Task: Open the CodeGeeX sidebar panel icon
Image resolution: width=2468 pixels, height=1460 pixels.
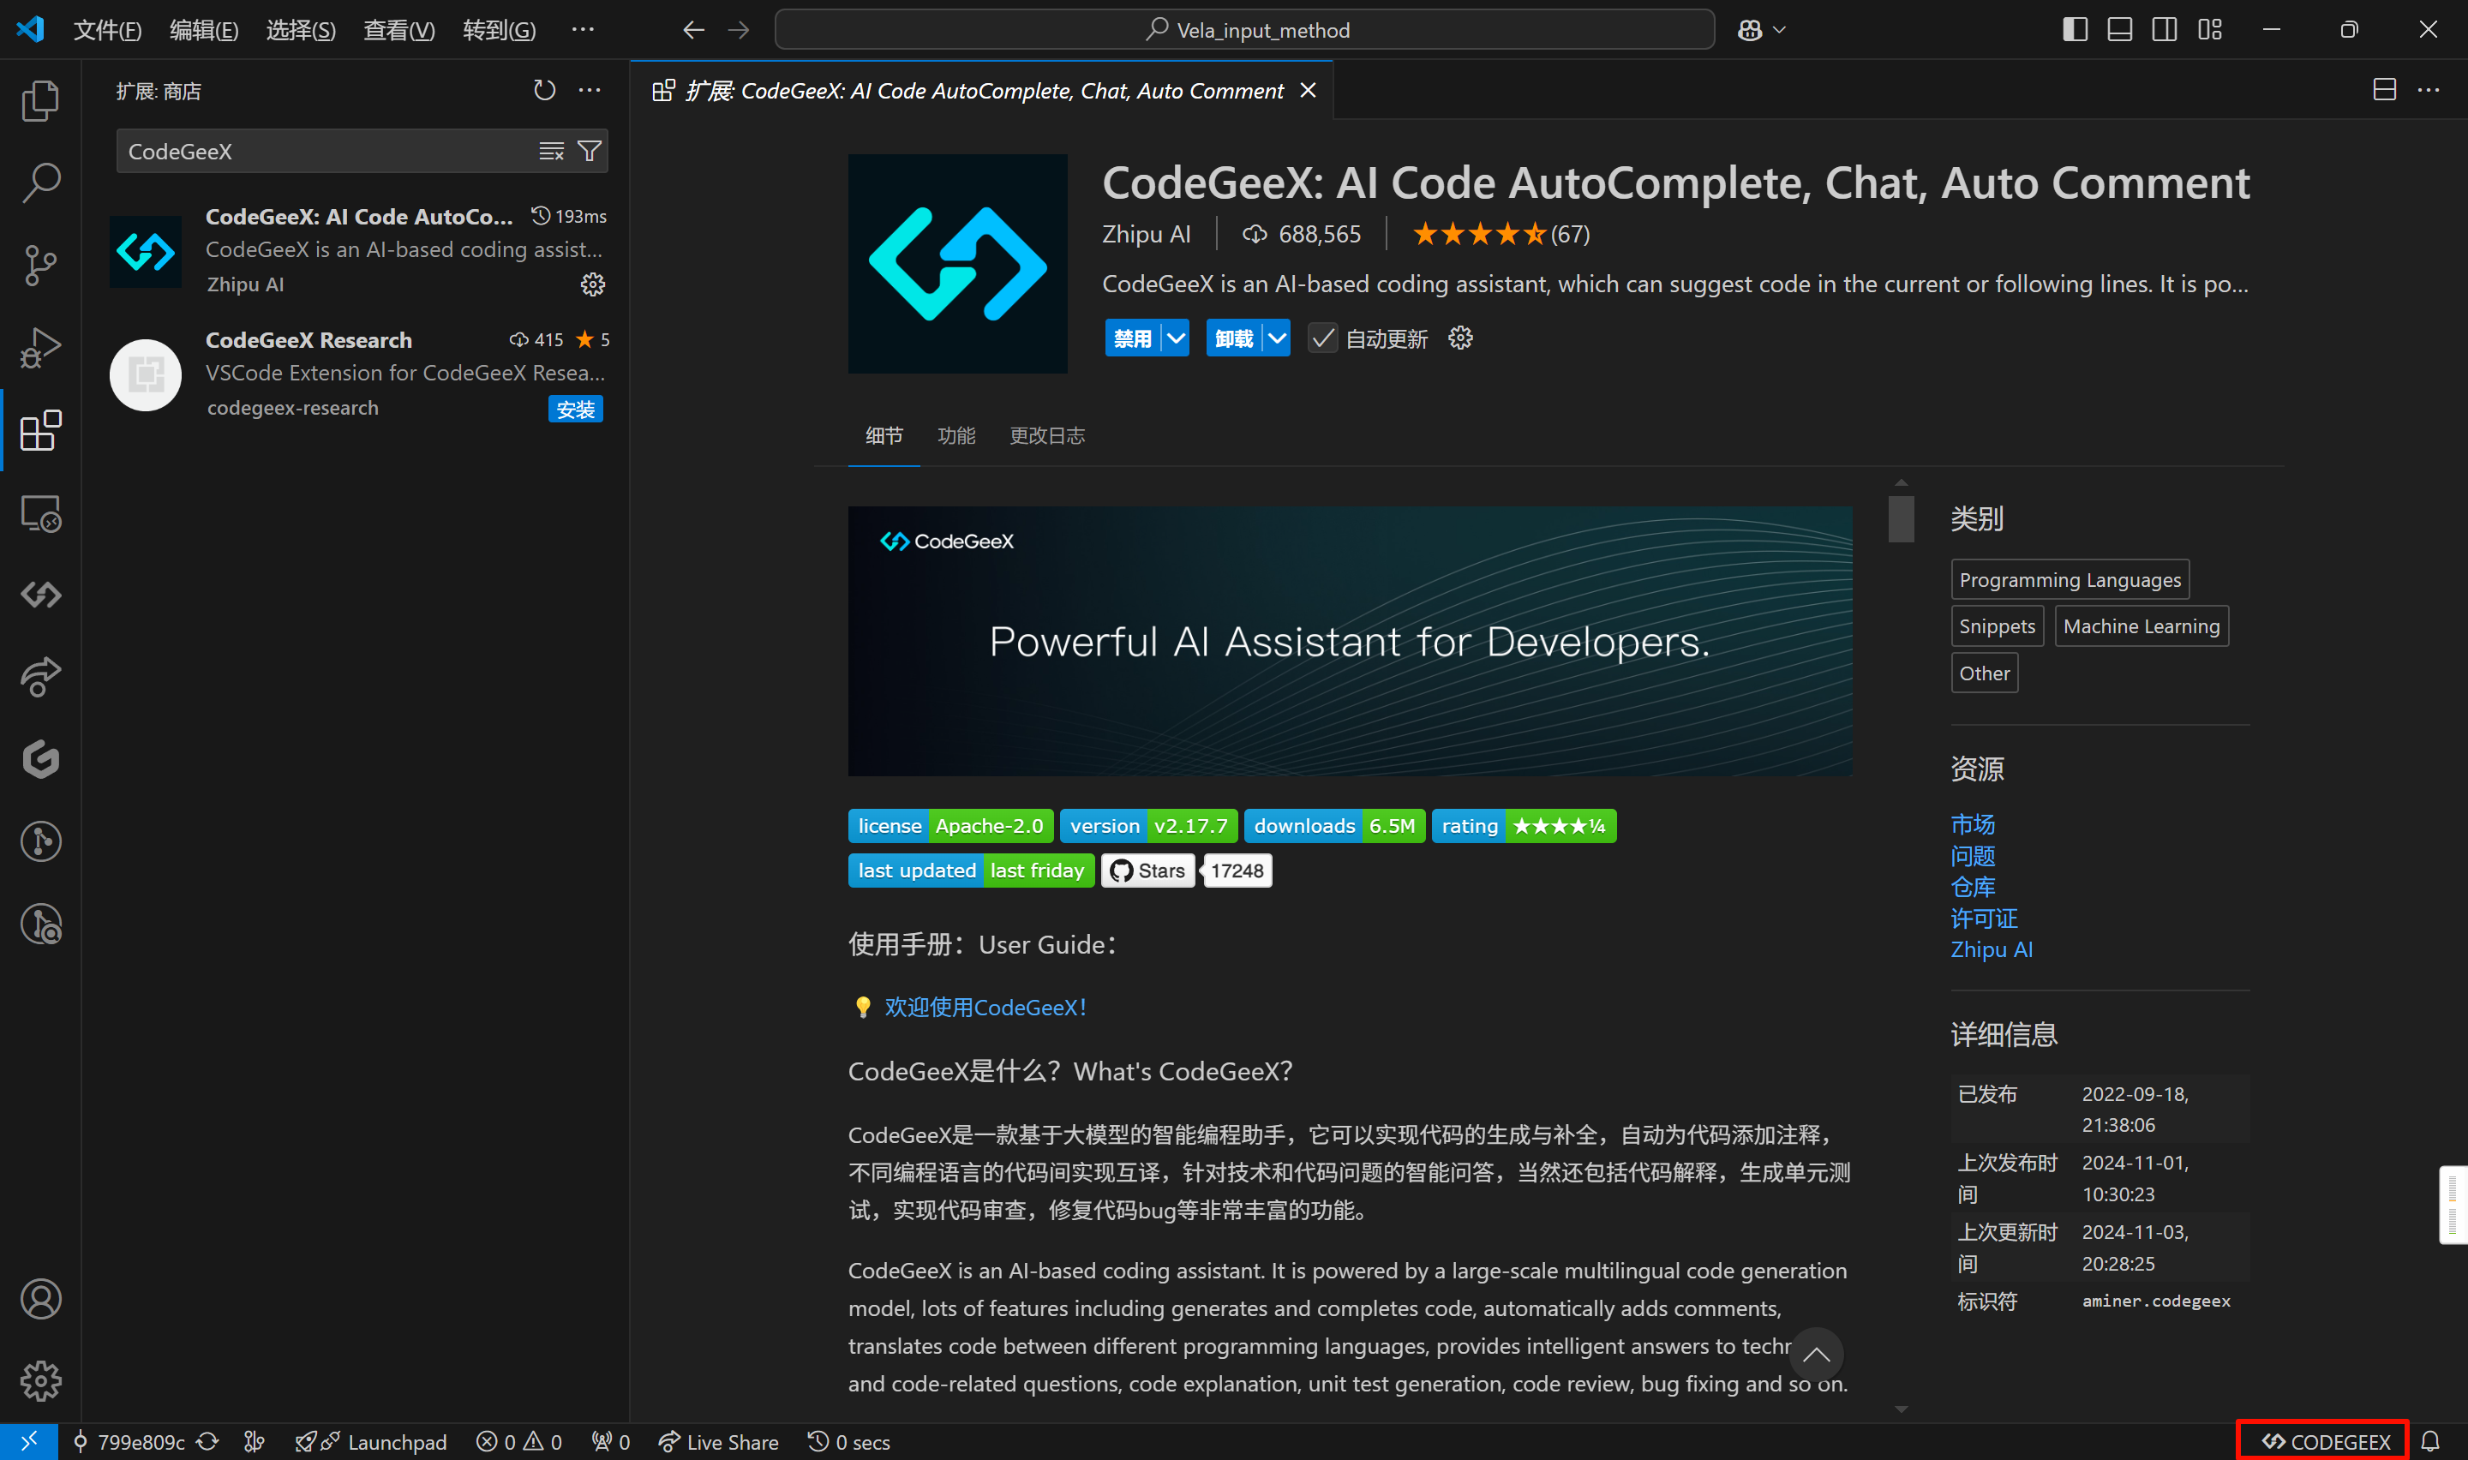Action: point(40,595)
